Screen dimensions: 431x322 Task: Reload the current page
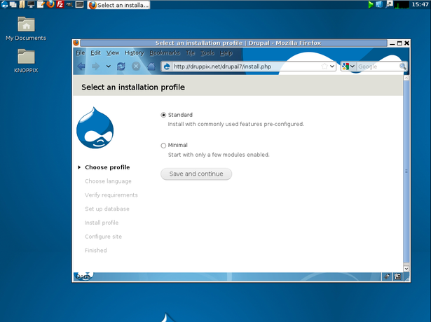[121, 66]
